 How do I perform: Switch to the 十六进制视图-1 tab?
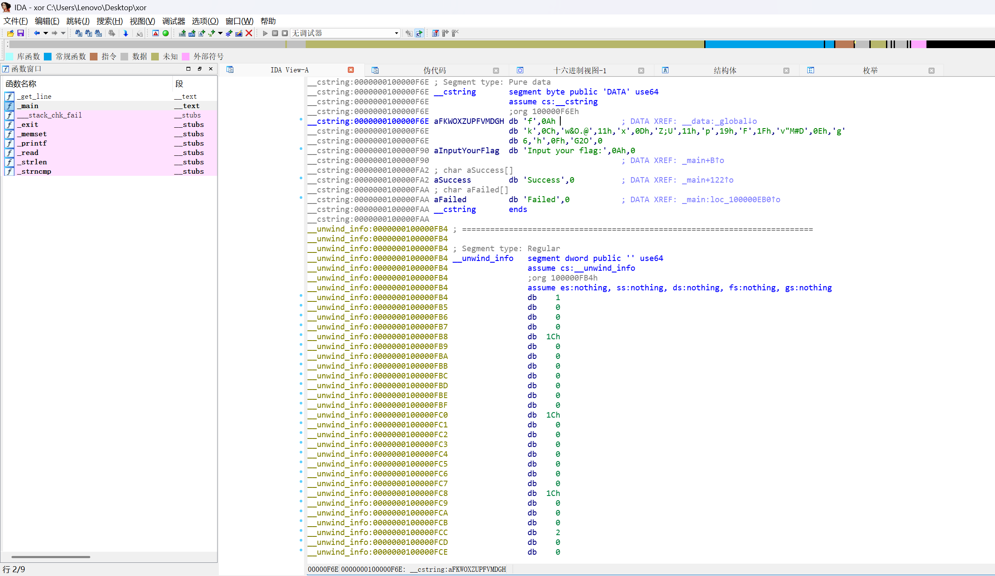tap(579, 70)
